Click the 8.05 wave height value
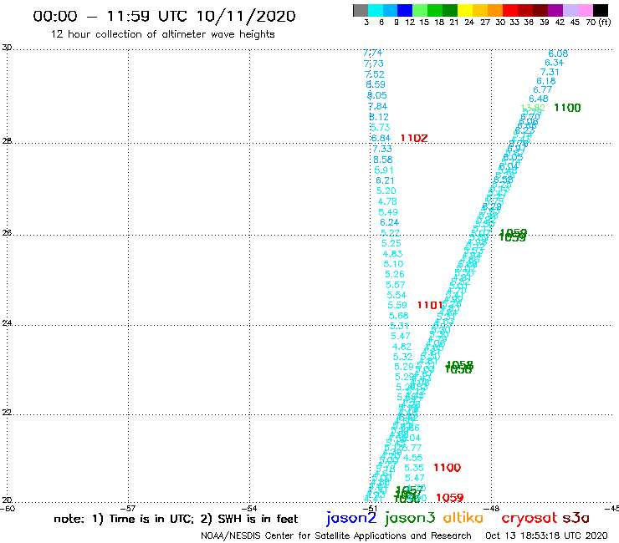 (x=377, y=95)
